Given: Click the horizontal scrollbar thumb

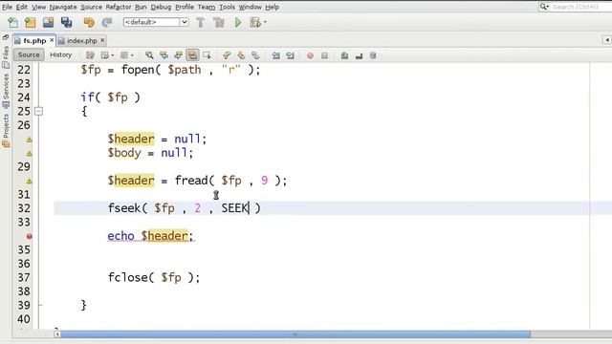Looking at the screenshot, I should (295, 334).
